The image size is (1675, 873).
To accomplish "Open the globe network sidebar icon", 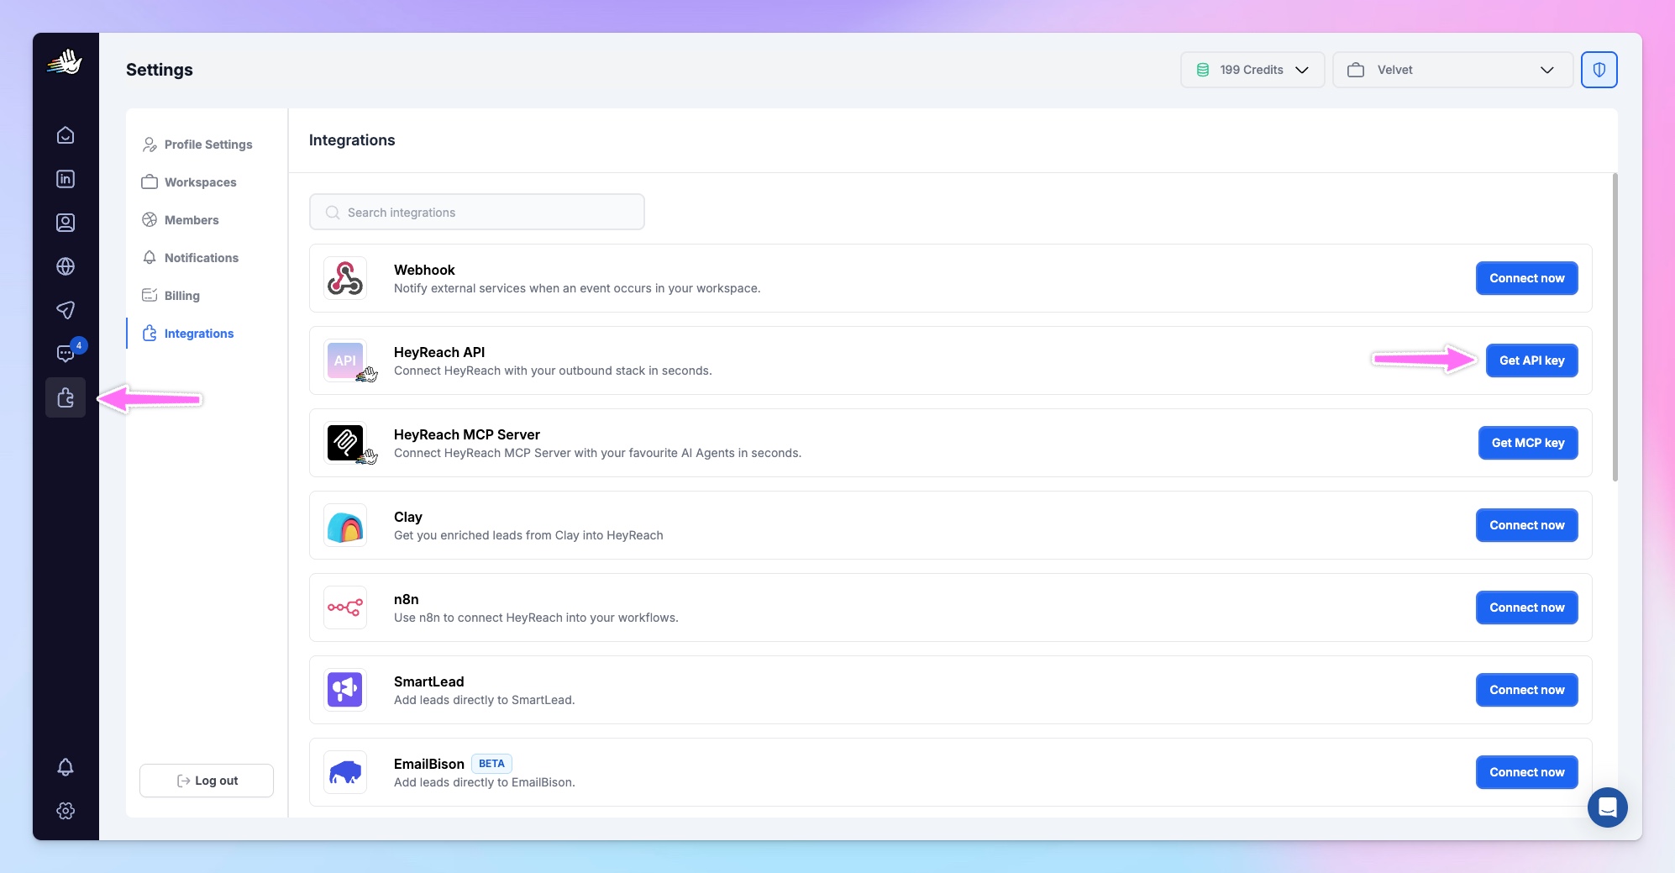I will (66, 266).
